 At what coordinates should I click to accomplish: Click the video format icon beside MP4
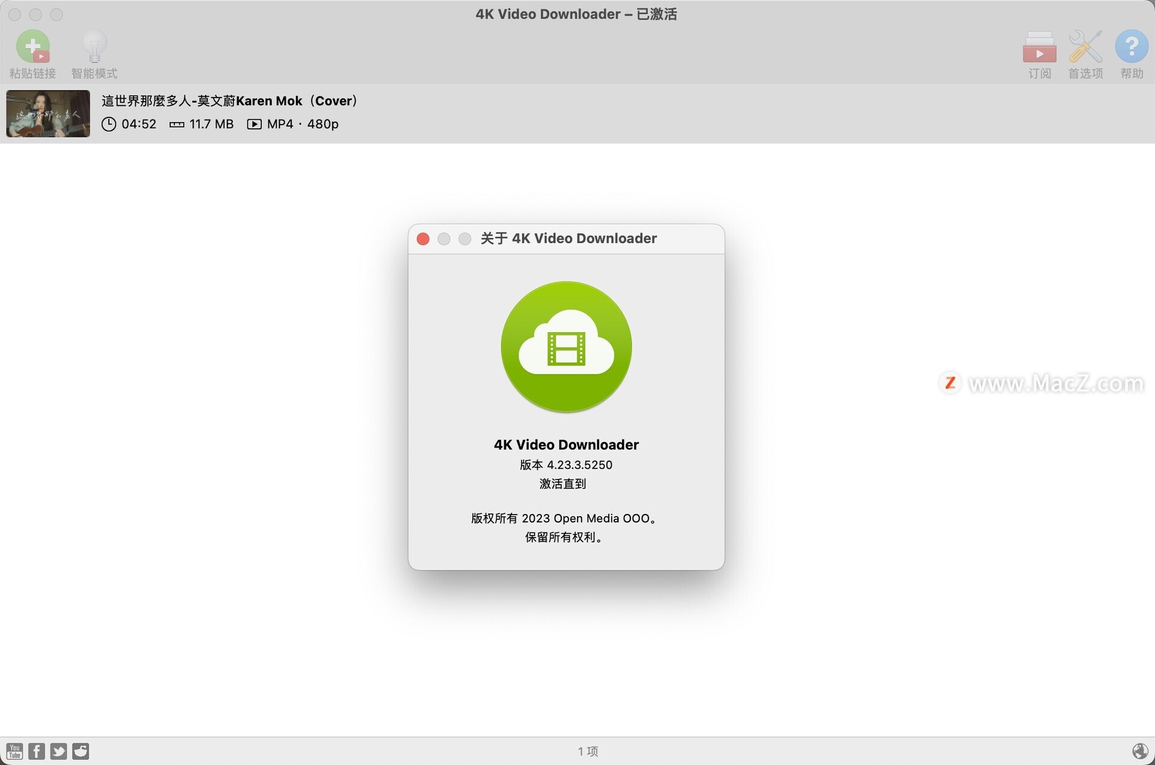tap(254, 124)
